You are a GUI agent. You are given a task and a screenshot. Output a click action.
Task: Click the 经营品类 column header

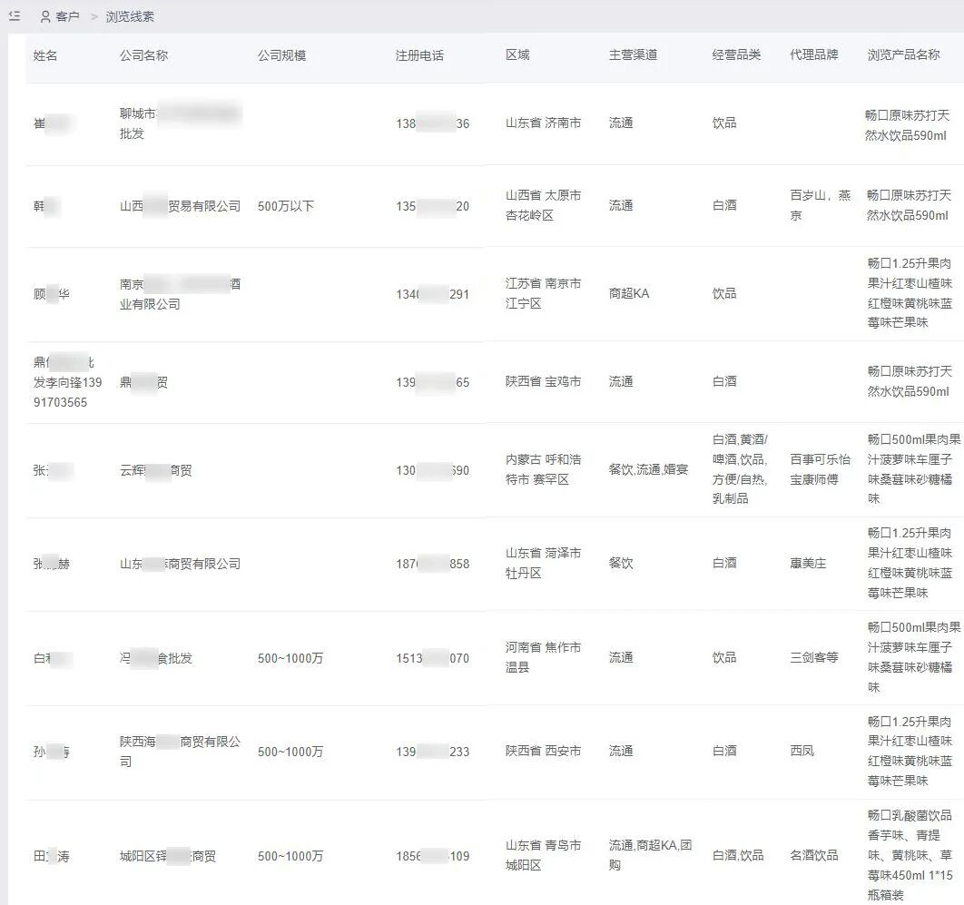[736, 54]
